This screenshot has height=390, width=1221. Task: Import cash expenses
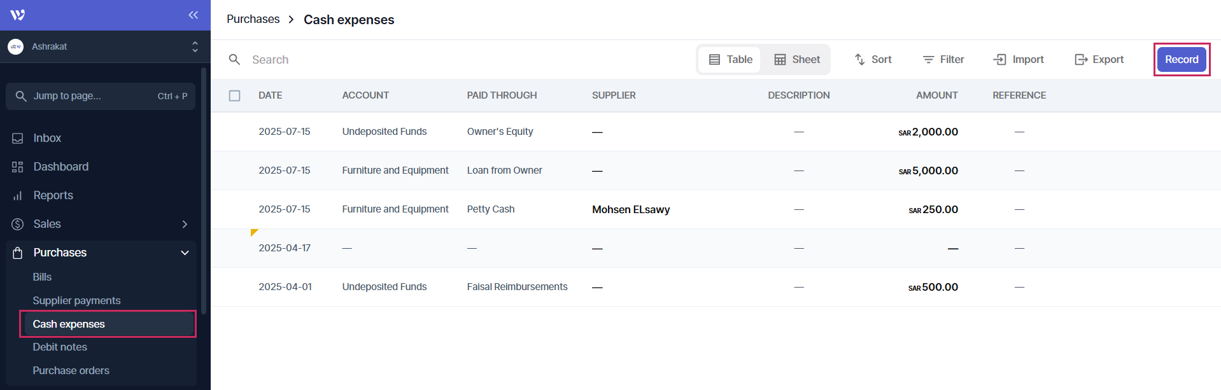click(1019, 59)
